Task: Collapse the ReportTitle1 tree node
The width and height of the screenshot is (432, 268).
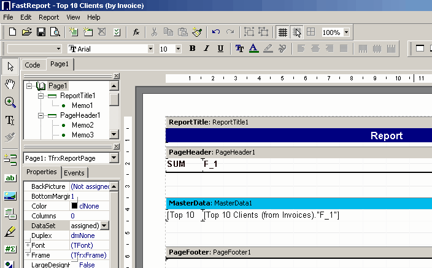Action: point(40,96)
